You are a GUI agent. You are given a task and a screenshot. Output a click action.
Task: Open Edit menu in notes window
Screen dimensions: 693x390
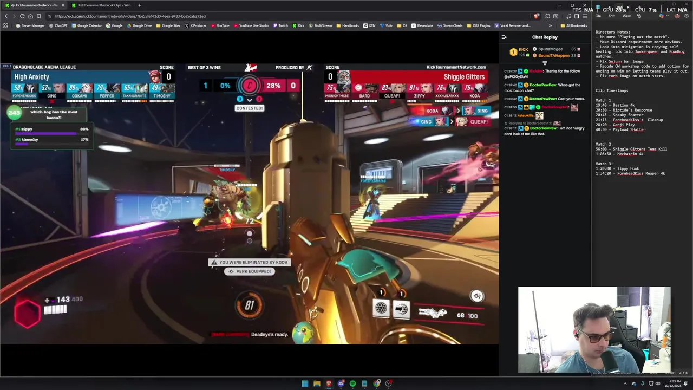[611, 16]
